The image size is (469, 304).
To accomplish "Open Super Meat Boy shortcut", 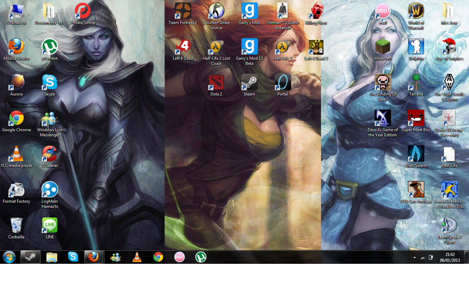I will coord(416,122).
